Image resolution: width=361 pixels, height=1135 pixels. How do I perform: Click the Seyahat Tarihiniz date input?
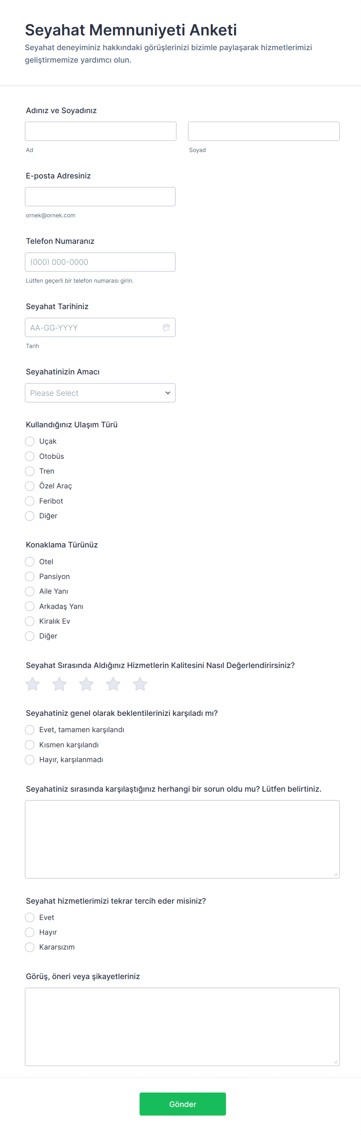(92, 327)
